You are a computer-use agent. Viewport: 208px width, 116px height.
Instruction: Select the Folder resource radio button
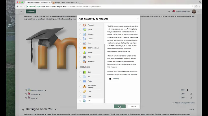pos(80,81)
